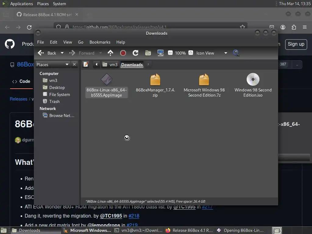The image size is (312, 234).
Task: Select the 86Box-Linux-x86_64 AppImage file icon
Action: pos(106,79)
